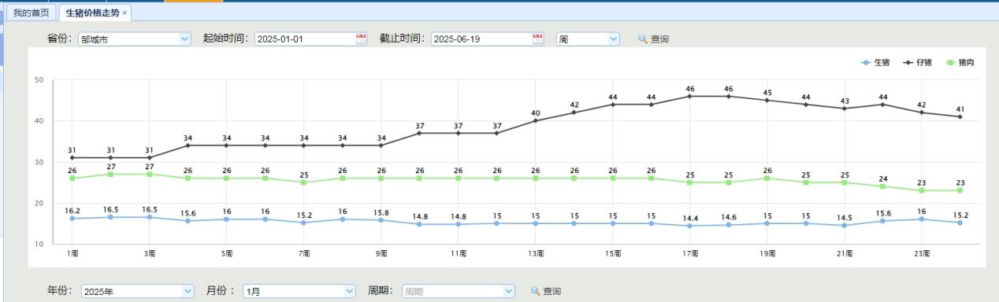Viewport: 999px width, 302px height.
Task: Toggle 生猪 series in chart legend
Action: pyautogui.click(x=875, y=62)
